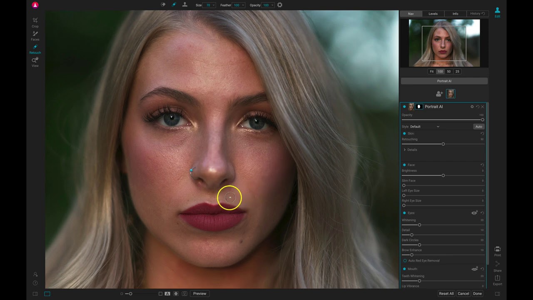The height and width of the screenshot is (300, 533).
Task: Choose the Perfect Eraser tool option
Action: [163, 5]
